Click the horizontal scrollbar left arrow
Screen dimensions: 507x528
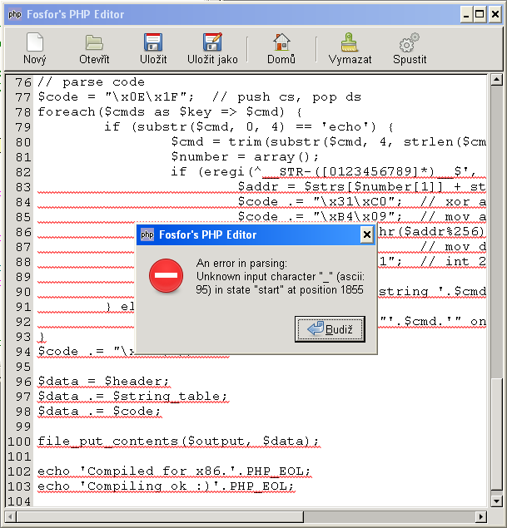[11, 516]
